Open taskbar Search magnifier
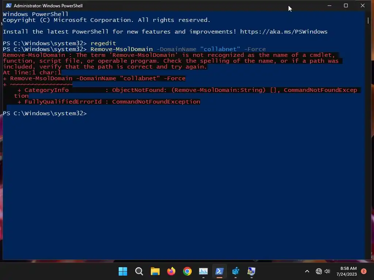This screenshot has width=374, height=280. [139, 271]
